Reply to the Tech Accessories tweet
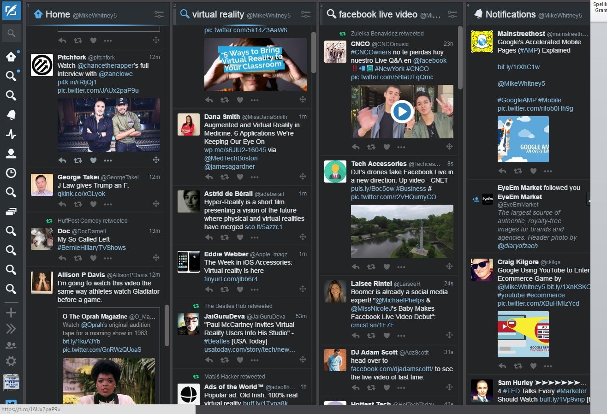 (356, 266)
